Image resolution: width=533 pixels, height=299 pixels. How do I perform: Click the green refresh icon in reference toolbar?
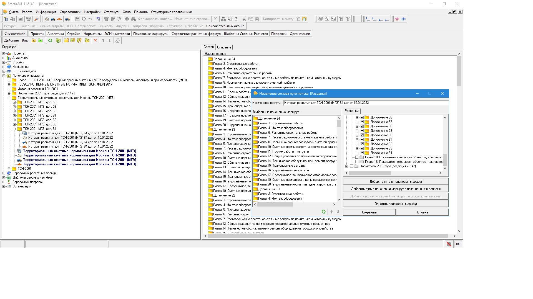(50, 40)
